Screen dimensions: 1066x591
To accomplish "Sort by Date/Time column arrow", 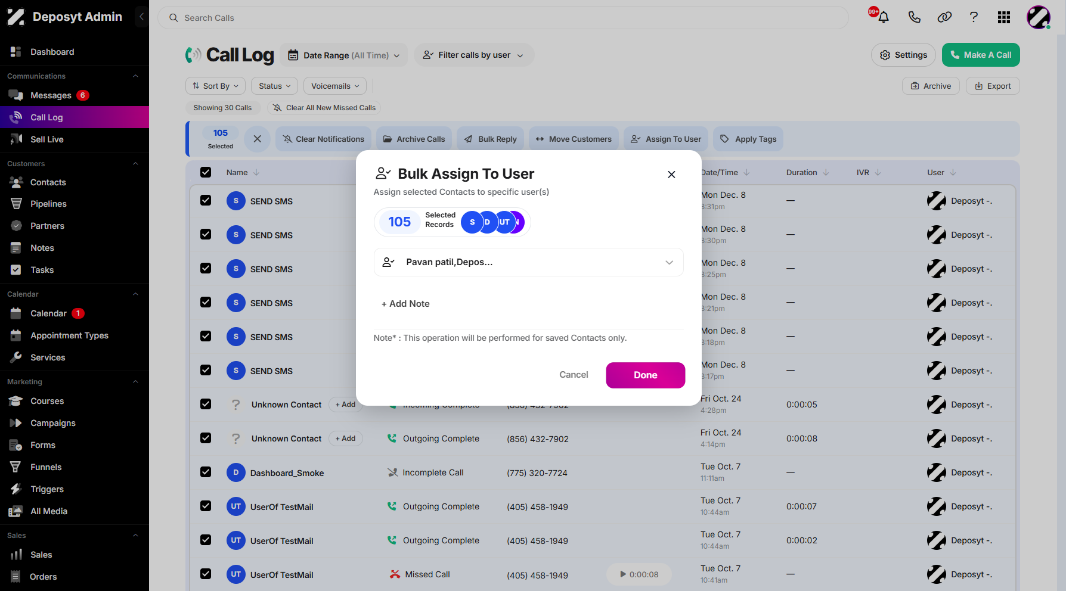I will pyautogui.click(x=746, y=173).
